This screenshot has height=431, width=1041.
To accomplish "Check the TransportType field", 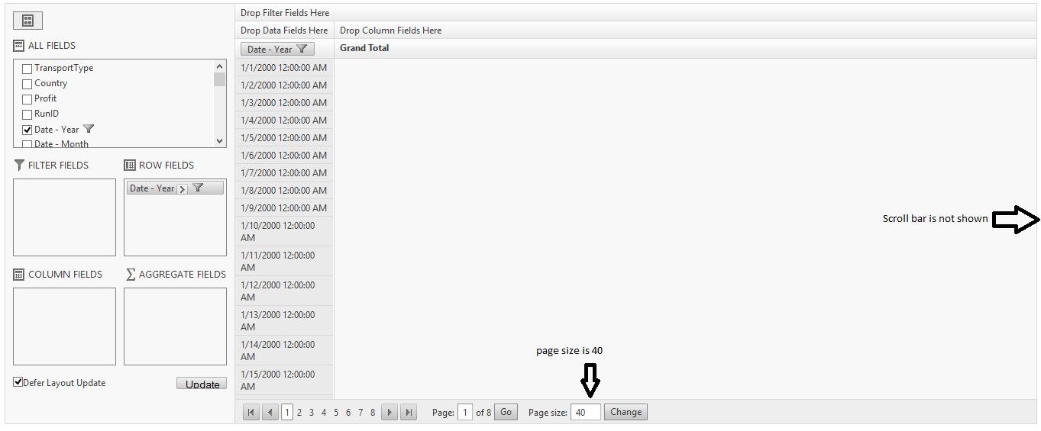I will point(27,69).
